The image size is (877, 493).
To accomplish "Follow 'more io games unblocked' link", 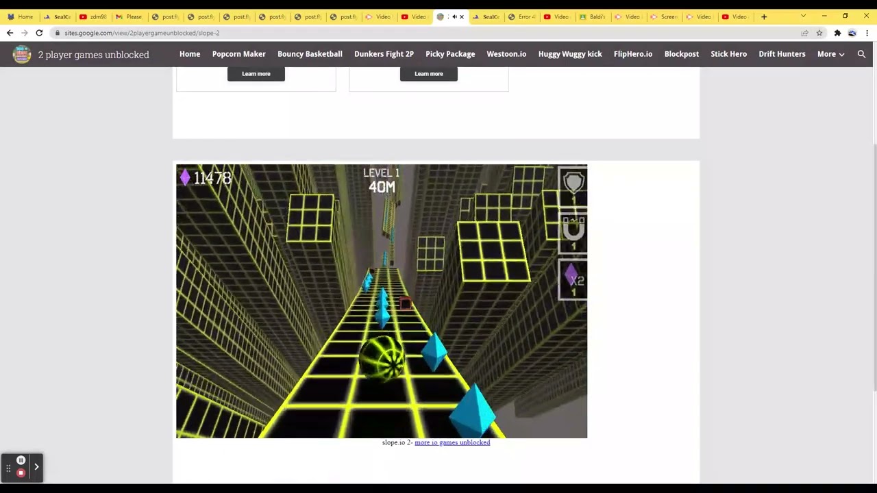I will (452, 442).
